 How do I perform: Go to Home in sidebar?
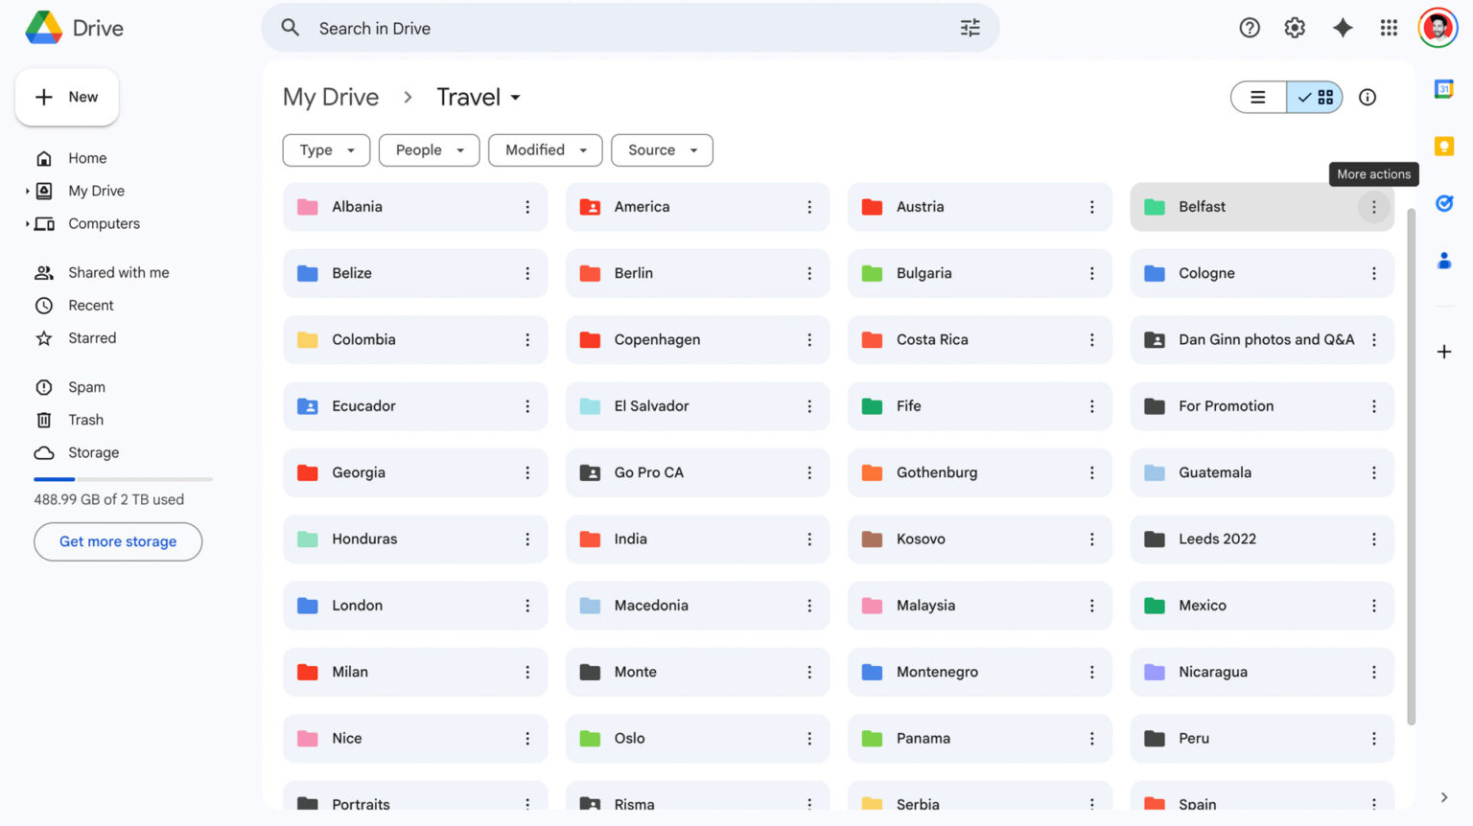[87, 158]
